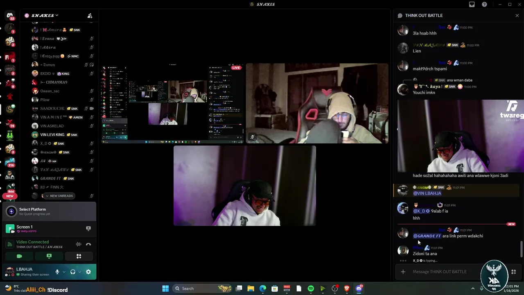Open the twareg image in chat

[x=461, y=136]
